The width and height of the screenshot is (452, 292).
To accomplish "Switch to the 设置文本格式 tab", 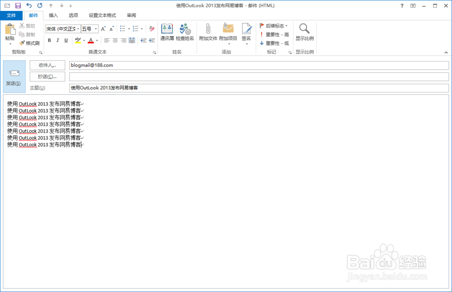I will click(102, 15).
